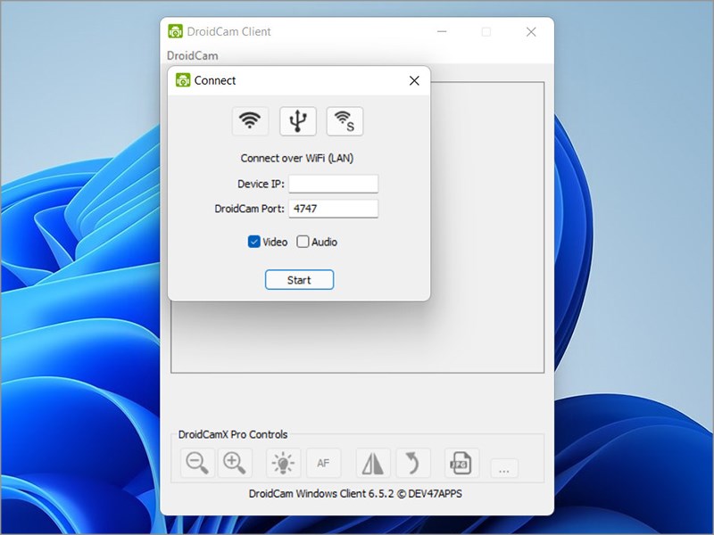Open the more options ellipsis button
The width and height of the screenshot is (714, 535).
(504, 469)
